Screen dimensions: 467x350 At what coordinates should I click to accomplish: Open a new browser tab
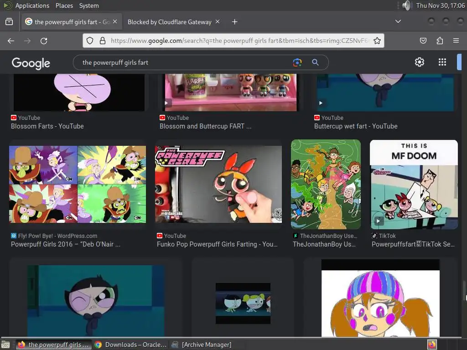coord(235,22)
